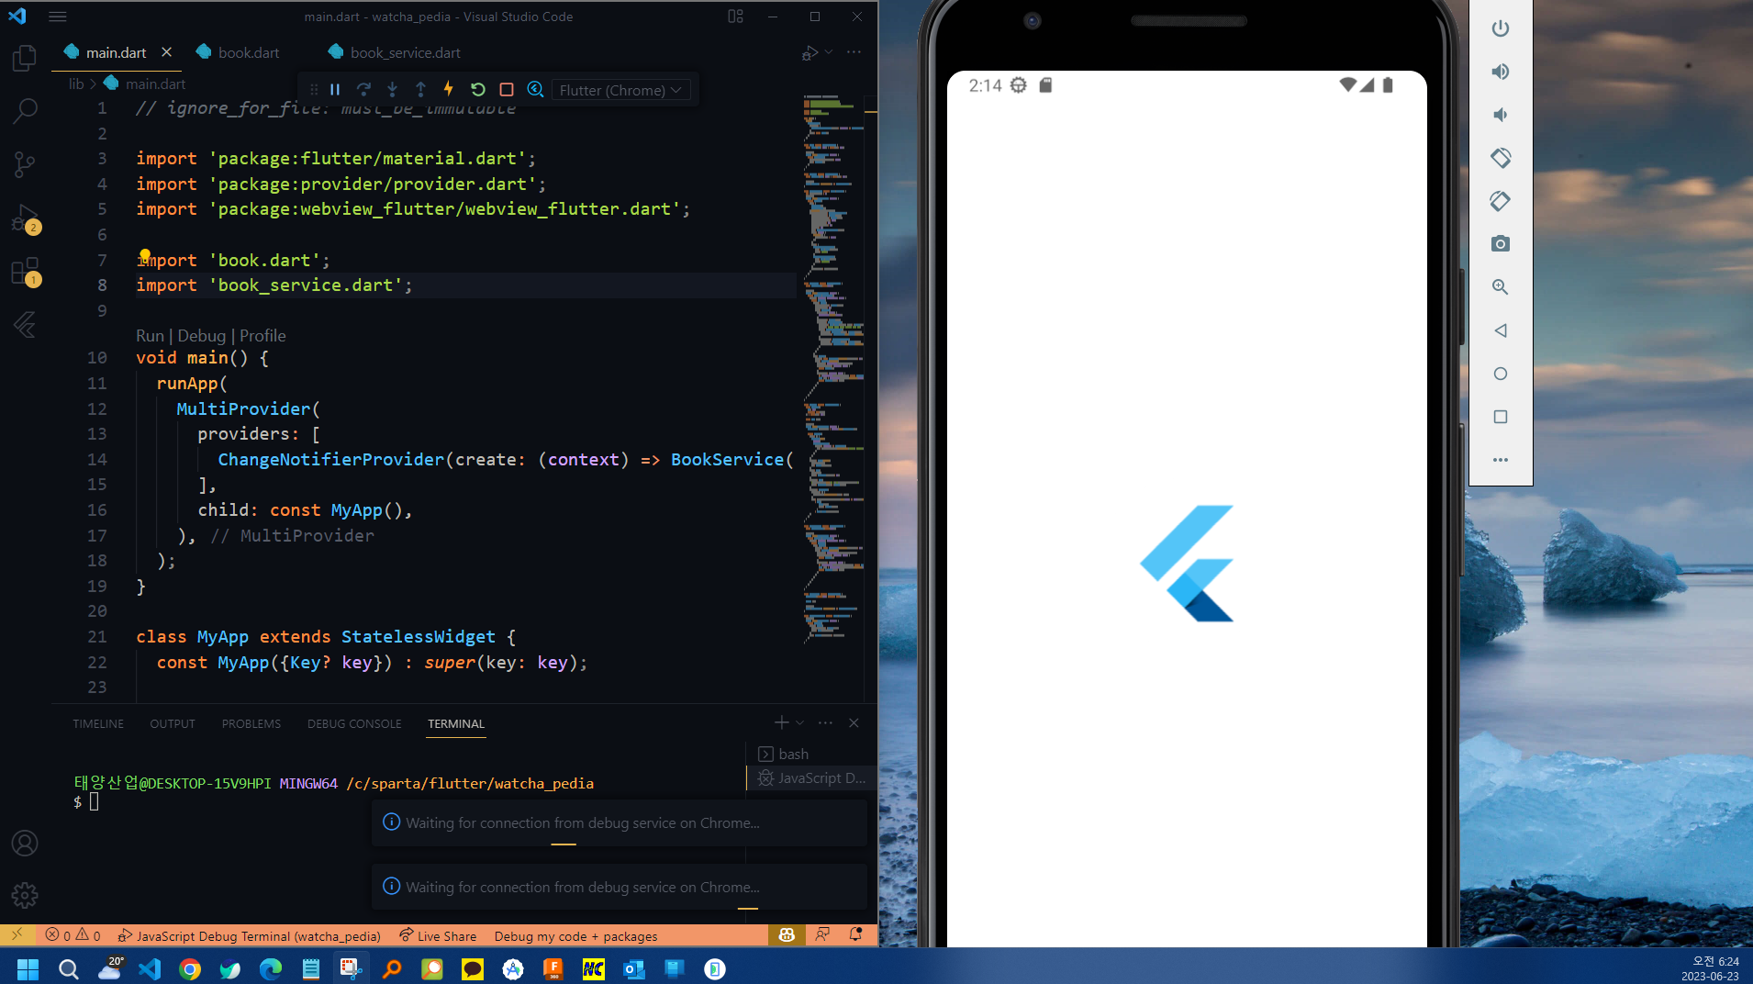
Task: Click the code minimap in the editor
Action: point(833,367)
